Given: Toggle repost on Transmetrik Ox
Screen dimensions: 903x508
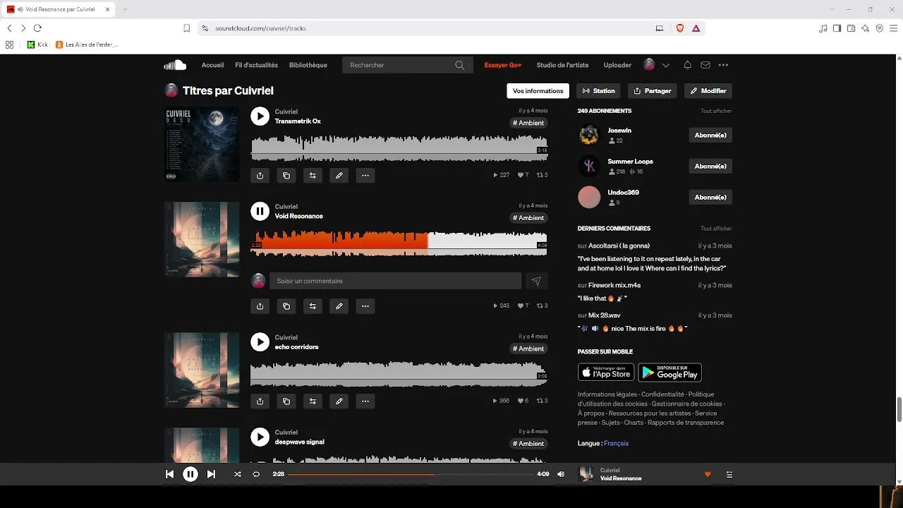Looking at the screenshot, I should coord(313,176).
